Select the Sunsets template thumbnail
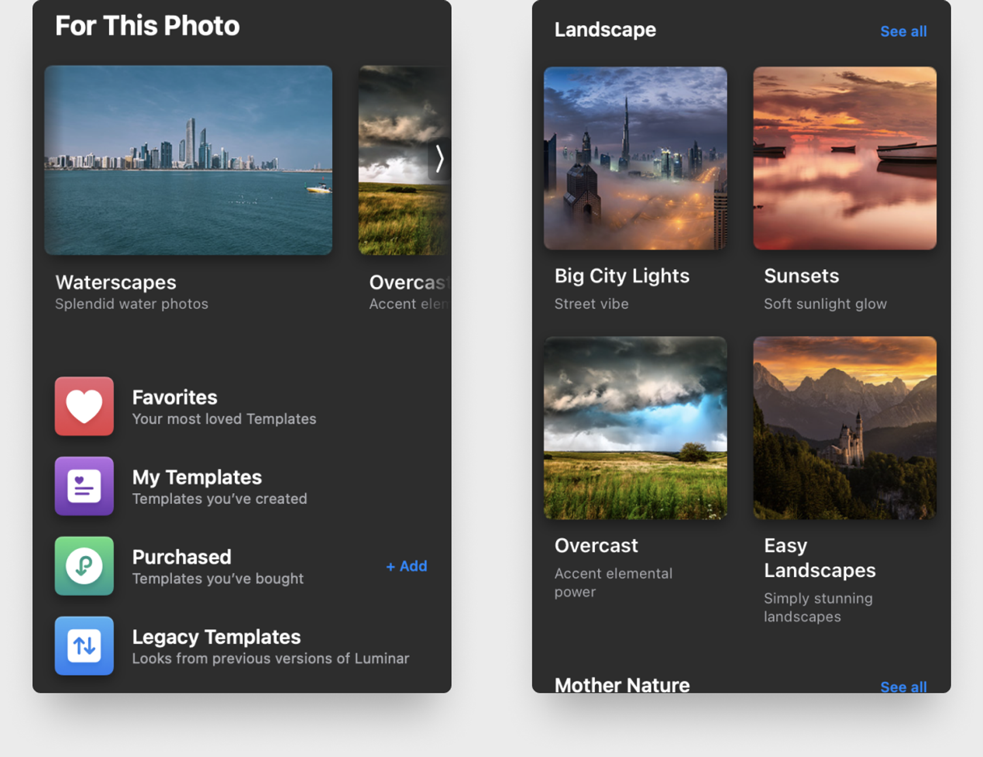983x757 pixels. [x=844, y=159]
